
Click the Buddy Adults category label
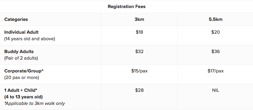pyautogui.click(x=19, y=52)
